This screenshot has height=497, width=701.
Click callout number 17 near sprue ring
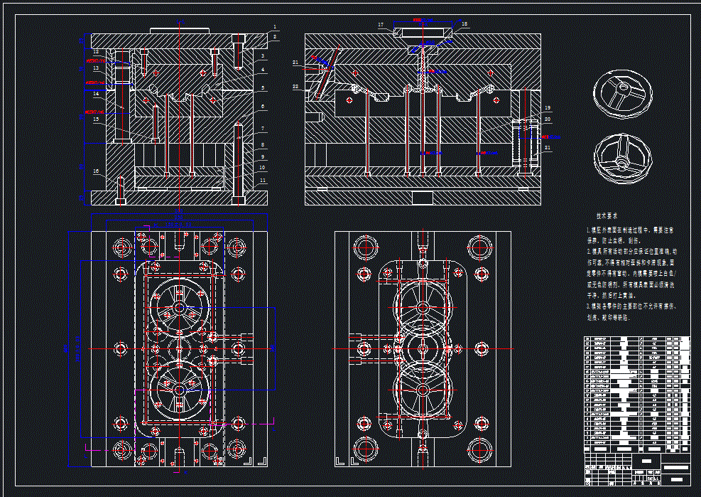(x=381, y=25)
